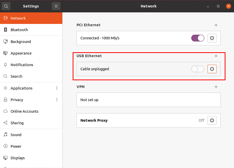This screenshot has width=234, height=168.
Task: Click the Network Proxy 'Off' status
Action: coord(201,120)
